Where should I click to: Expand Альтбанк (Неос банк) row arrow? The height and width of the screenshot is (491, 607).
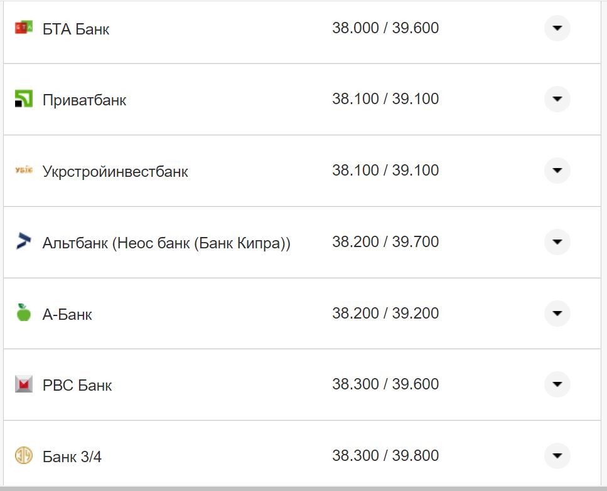[x=557, y=242]
